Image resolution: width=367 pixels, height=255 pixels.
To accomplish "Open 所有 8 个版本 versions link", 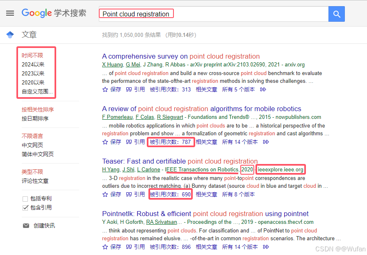I will [238, 194].
